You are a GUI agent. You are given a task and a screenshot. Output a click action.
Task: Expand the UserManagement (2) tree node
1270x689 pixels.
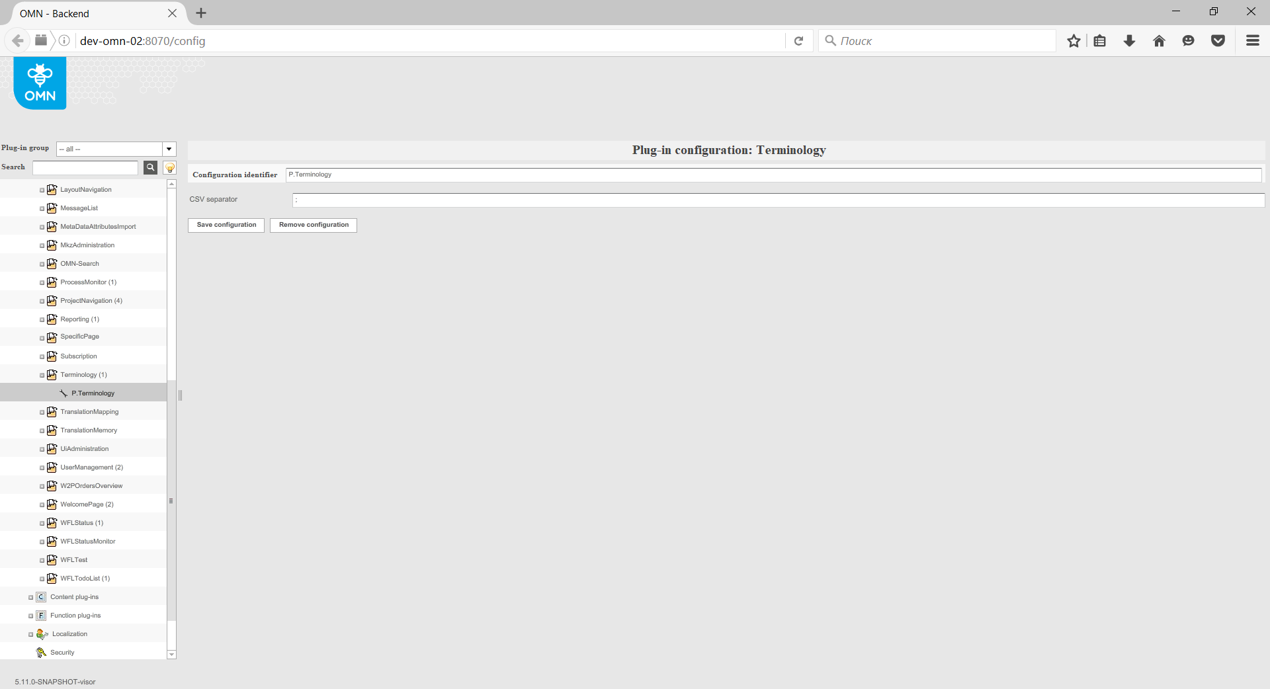41,467
